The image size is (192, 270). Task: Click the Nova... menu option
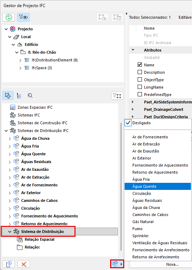point(172,264)
